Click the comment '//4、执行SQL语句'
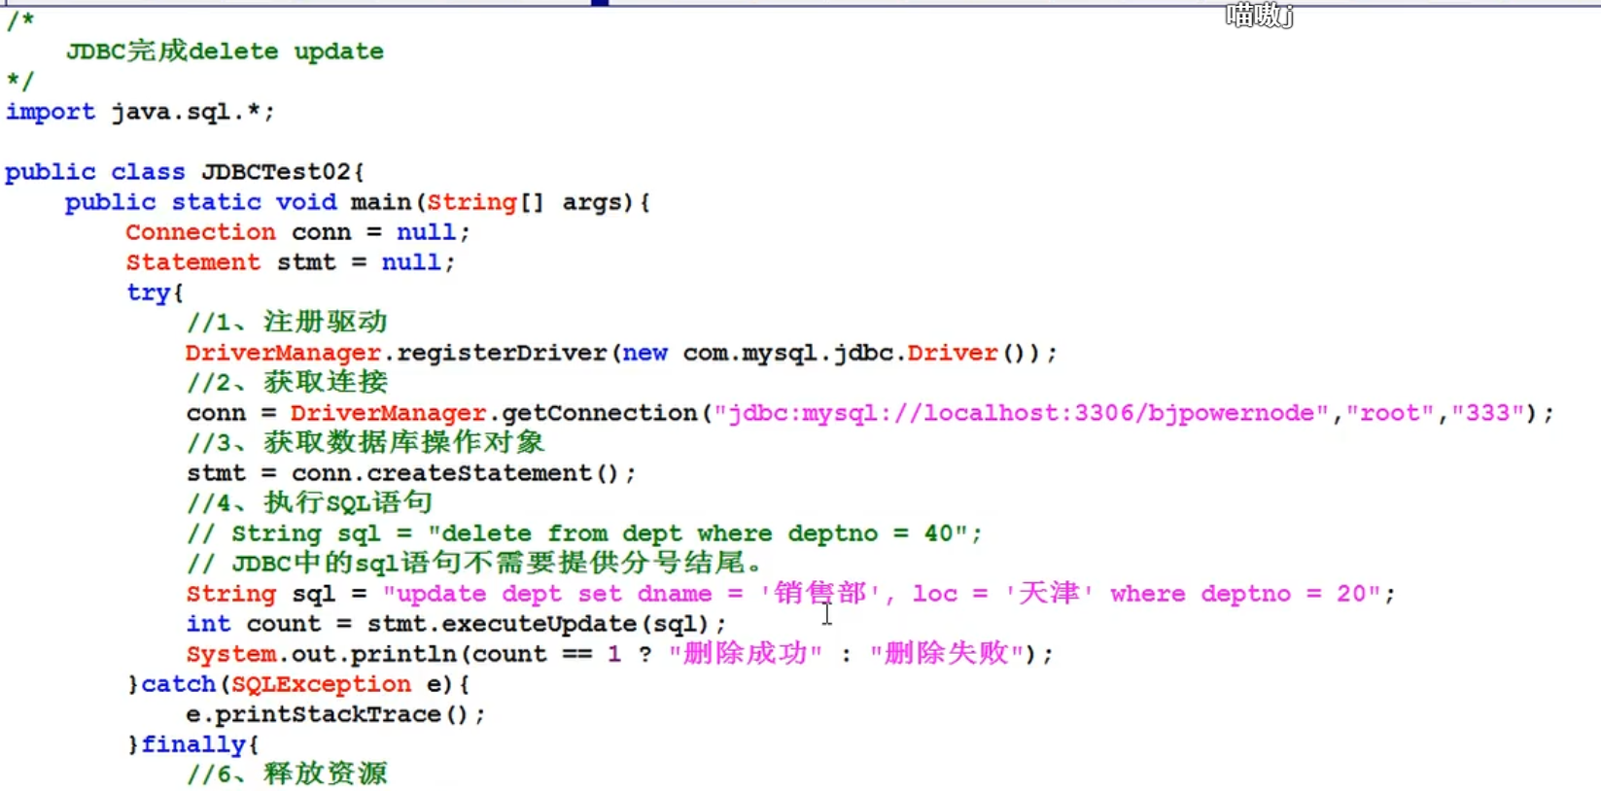The height and width of the screenshot is (791, 1601). [309, 502]
